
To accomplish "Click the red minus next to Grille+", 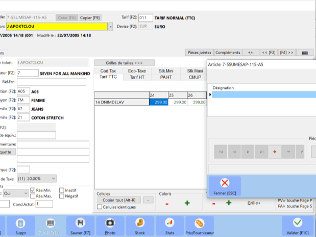I will (213, 204).
